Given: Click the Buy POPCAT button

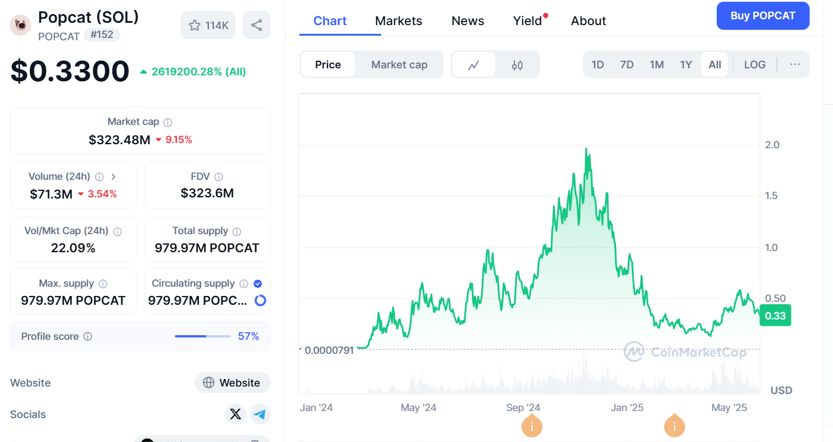Looking at the screenshot, I should point(763,16).
